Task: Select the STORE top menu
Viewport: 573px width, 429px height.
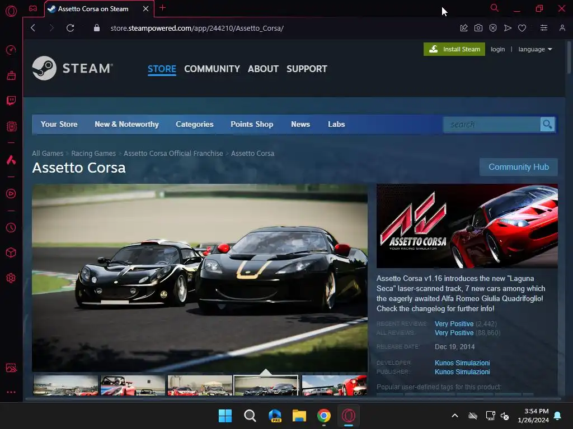Action: [162, 69]
